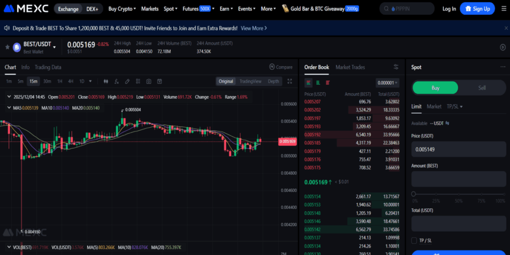Screen dimensions: 510x255
Task: Show only sell orders in order book
Action: tap(328, 83)
